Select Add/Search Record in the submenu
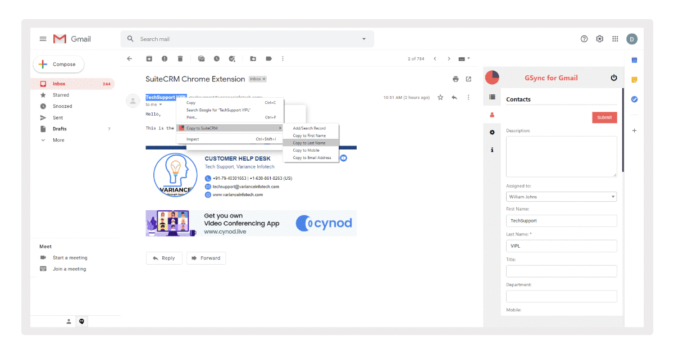 pyautogui.click(x=311, y=128)
